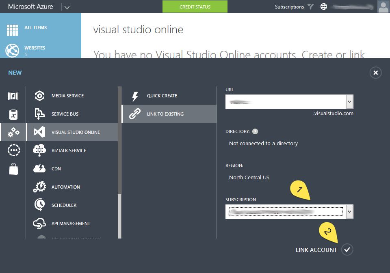Click the Scheduler clock icon
Viewport: 390px width, 273px height.
click(x=39, y=205)
